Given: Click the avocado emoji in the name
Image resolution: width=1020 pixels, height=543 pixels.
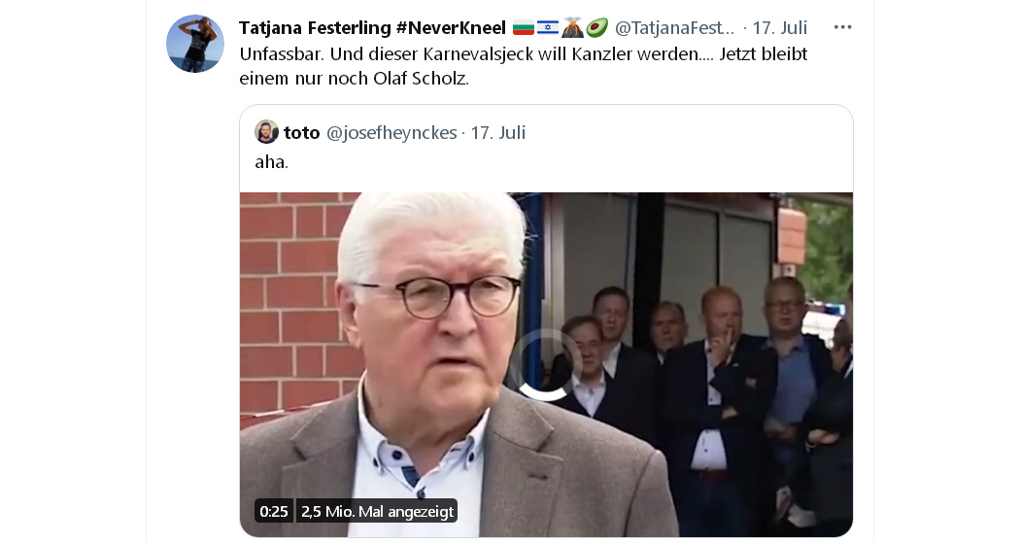Looking at the screenshot, I should tap(596, 27).
